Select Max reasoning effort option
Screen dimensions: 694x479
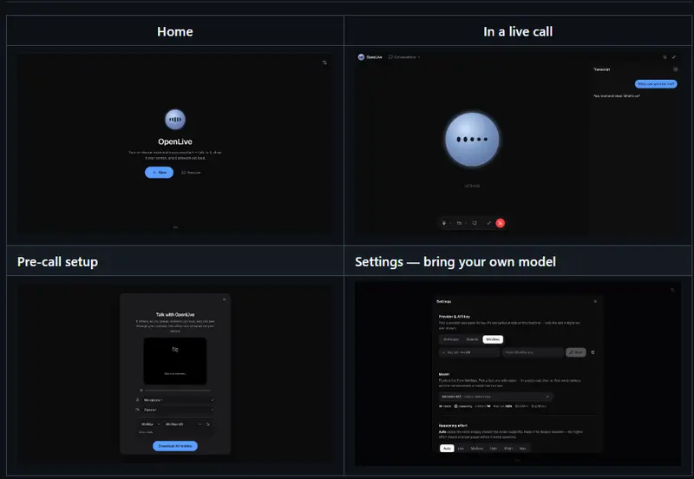click(523, 448)
